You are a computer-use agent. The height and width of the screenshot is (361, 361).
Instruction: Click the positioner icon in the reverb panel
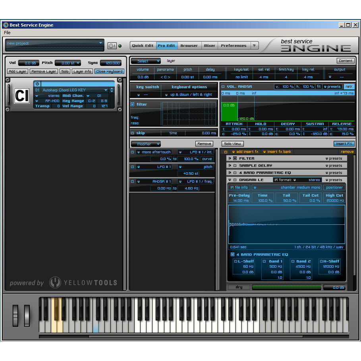(334, 187)
